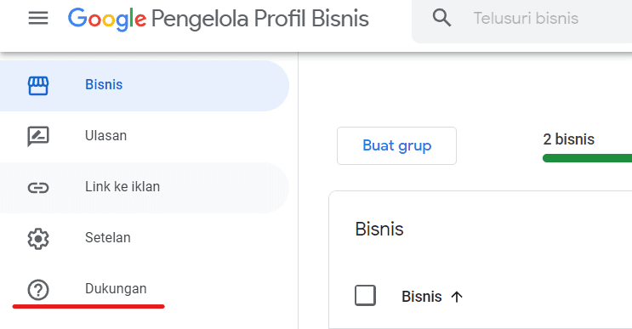The image size is (632, 329).
Task: Click the green bar under 2 bisnis
Action: point(587,158)
